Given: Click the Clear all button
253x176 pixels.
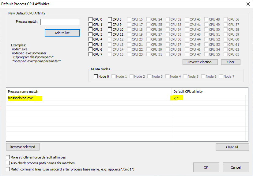Looking at the screenshot, I should [x=232, y=147].
